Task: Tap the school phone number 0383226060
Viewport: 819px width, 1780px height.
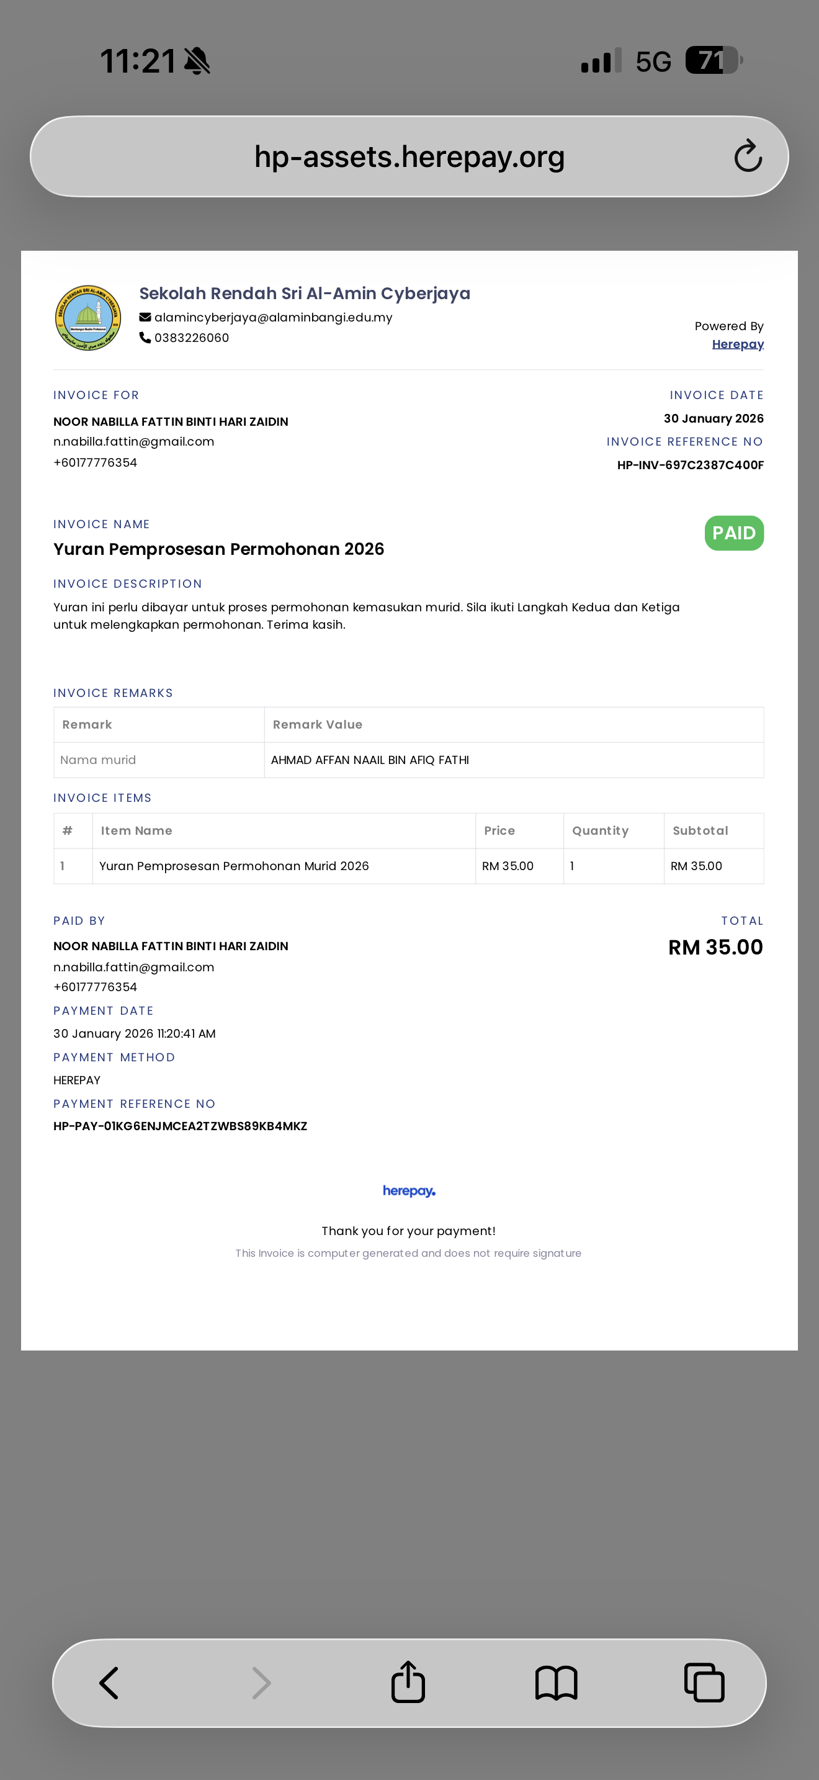Action: tap(191, 337)
